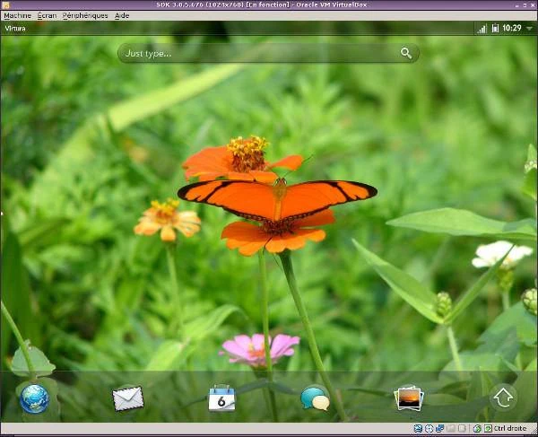Click the magnifier search icon
Screen dimensions: 538x437
point(406,53)
